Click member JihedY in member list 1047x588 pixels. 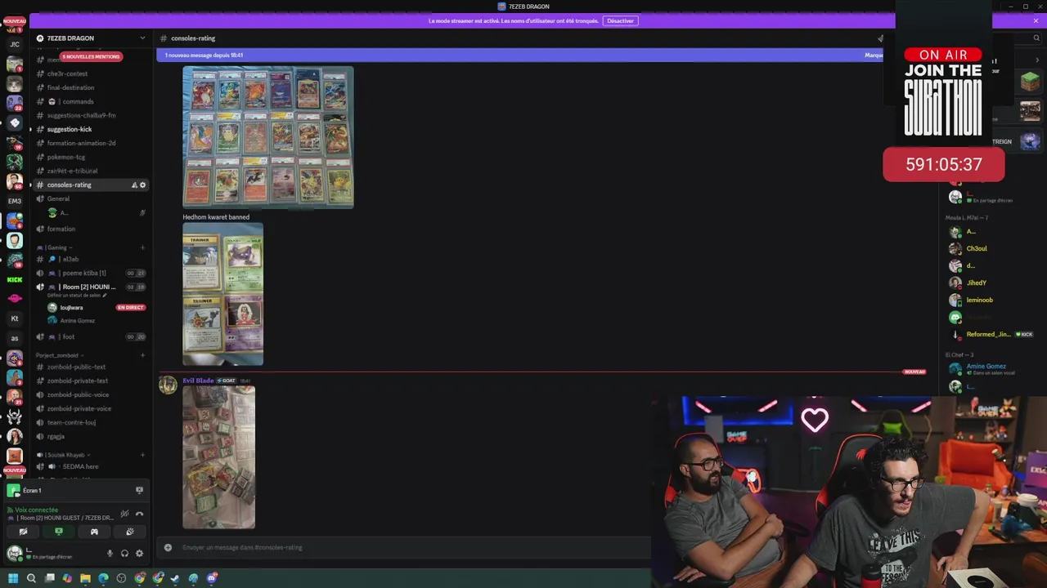(x=977, y=283)
